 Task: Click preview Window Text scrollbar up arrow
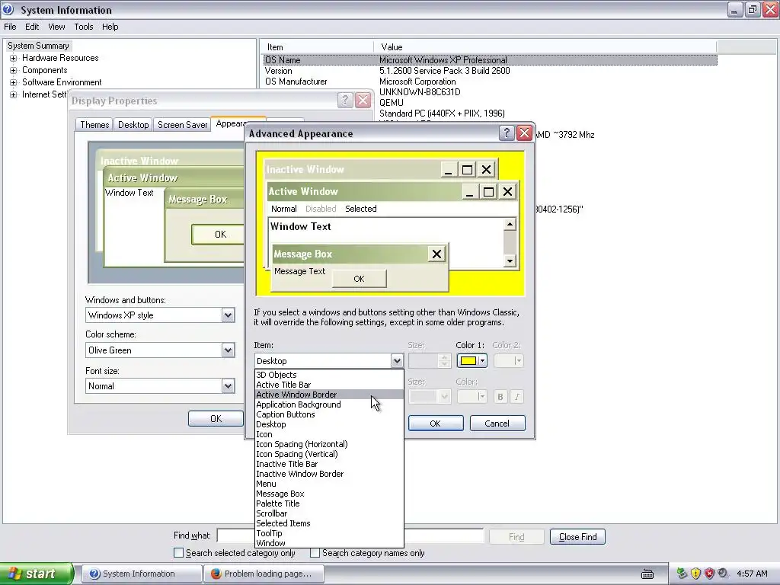[x=510, y=225]
